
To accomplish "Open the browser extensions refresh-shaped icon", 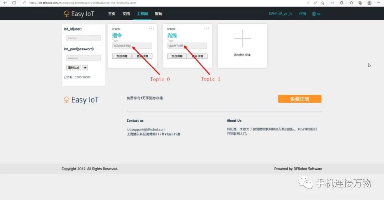I will (342, 3).
